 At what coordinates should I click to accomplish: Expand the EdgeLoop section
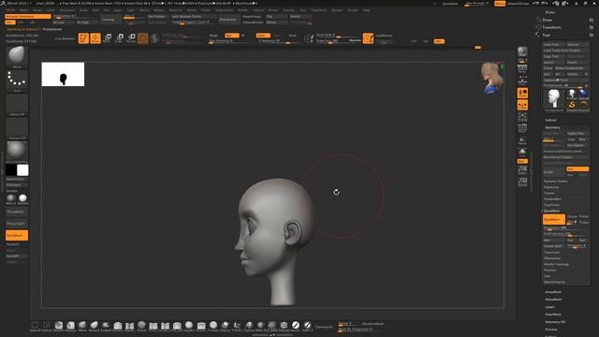coord(551,187)
